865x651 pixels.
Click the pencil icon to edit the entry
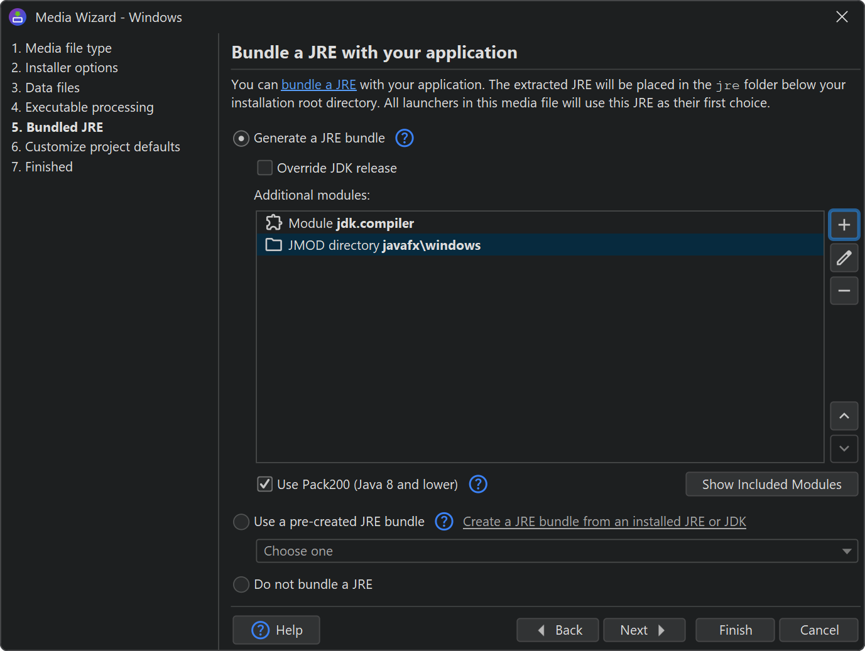[844, 258]
